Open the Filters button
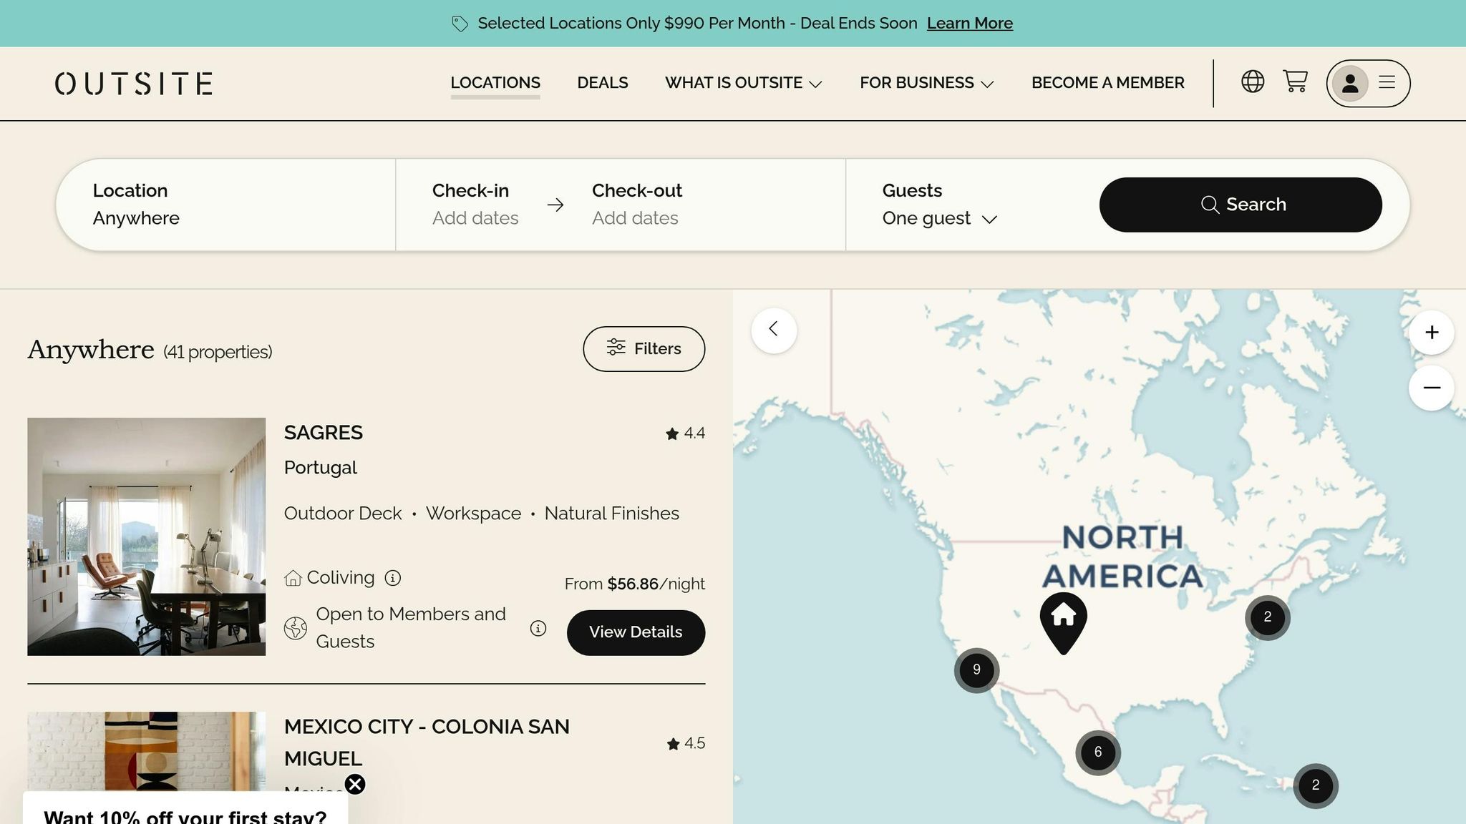 pyautogui.click(x=644, y=349)
